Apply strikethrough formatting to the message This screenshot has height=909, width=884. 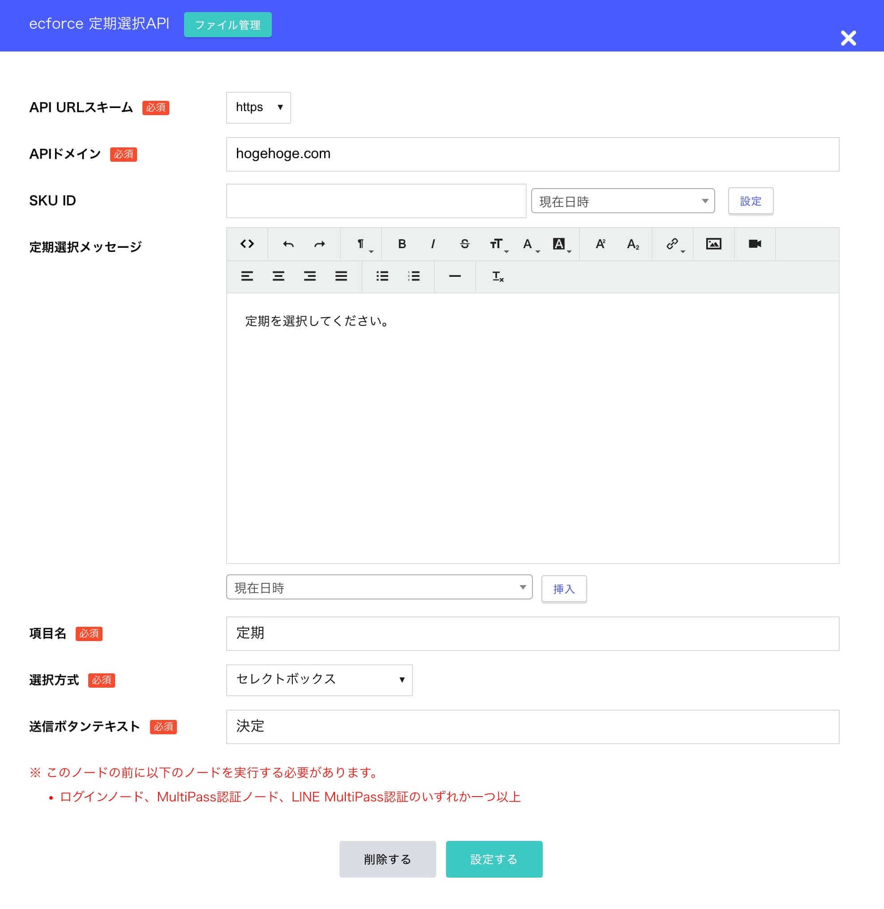(x=465, y=244)
